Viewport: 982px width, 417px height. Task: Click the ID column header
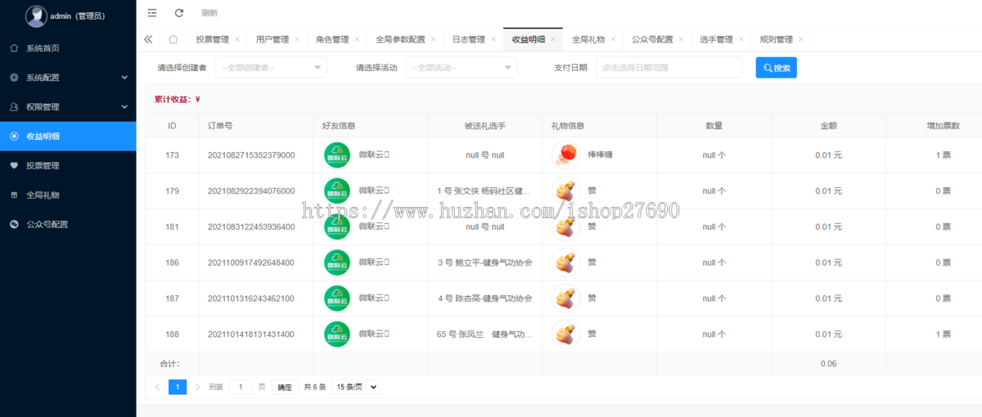coord(172,126)
